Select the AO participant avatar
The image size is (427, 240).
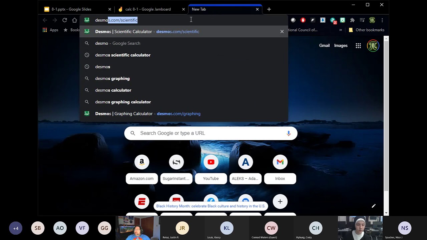[x=60, y=228]
